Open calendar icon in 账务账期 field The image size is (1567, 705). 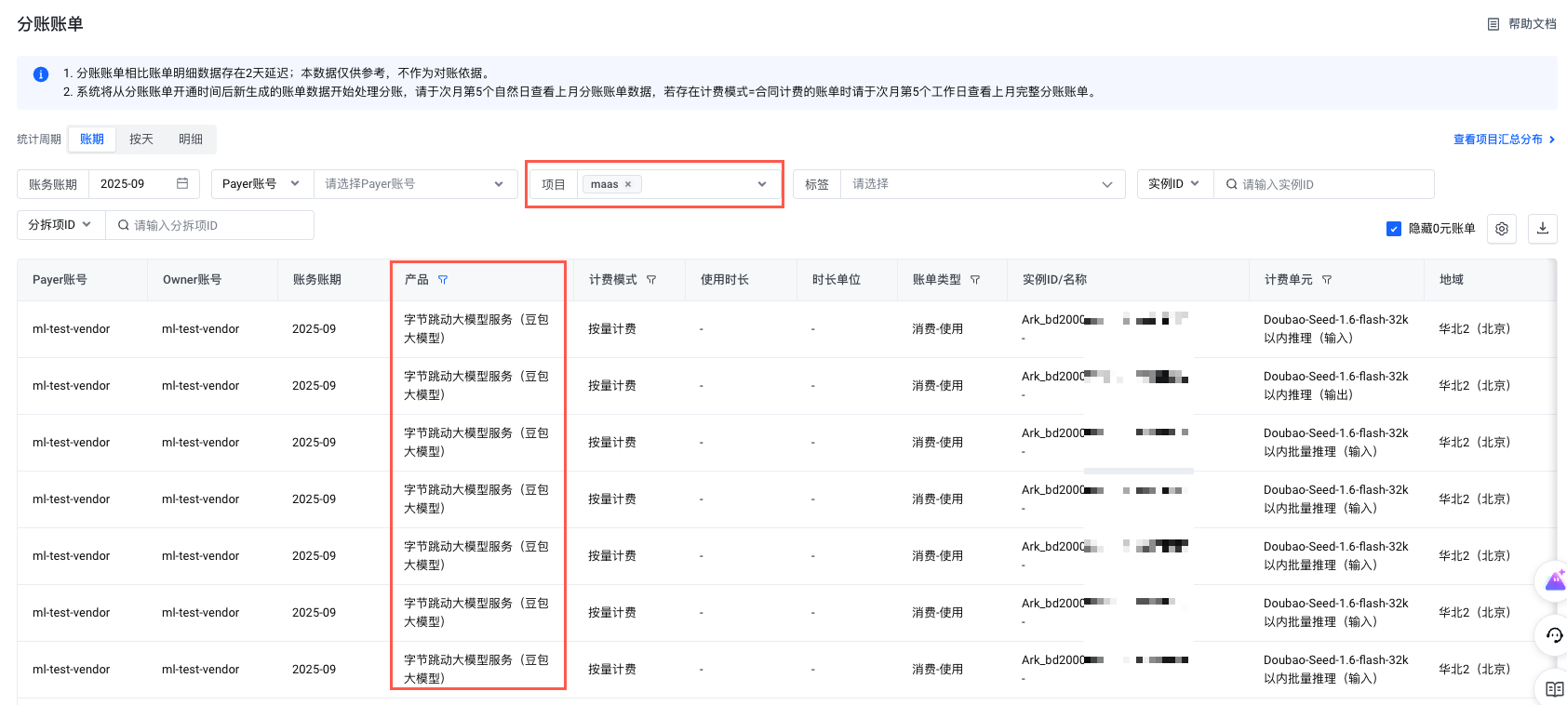(182, 184)
